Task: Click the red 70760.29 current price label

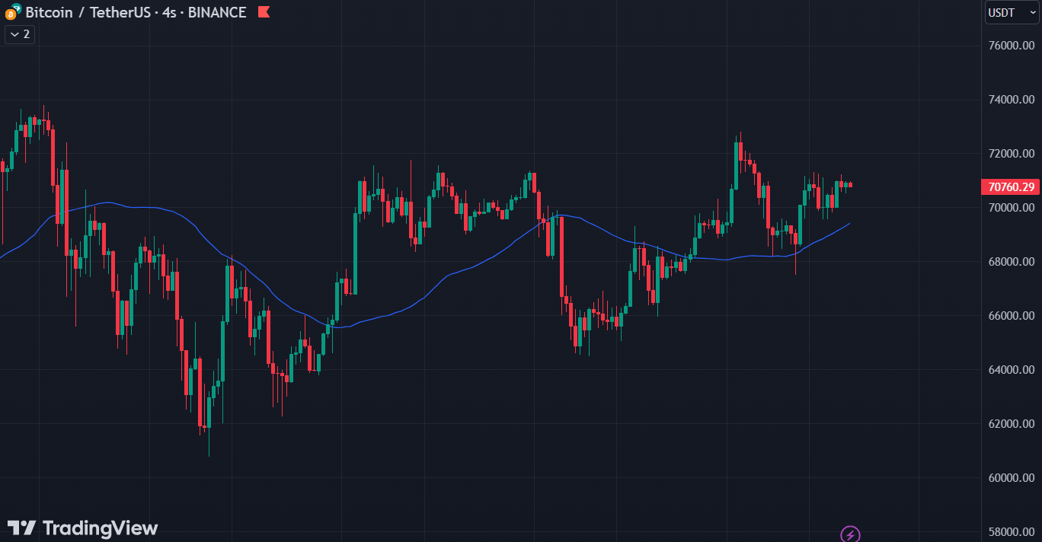Action: point(1011,187)
